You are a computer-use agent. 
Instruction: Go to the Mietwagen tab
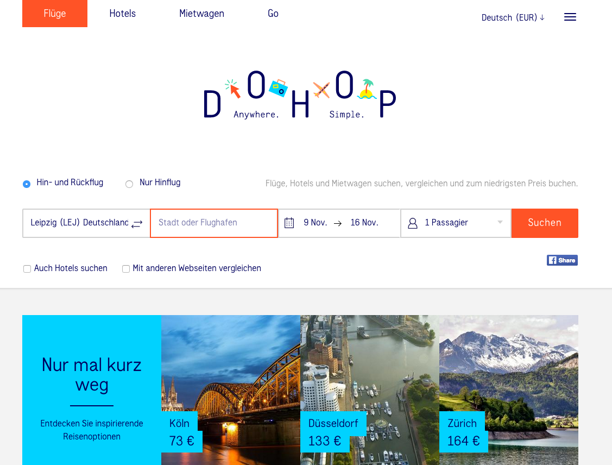(202, 13)
